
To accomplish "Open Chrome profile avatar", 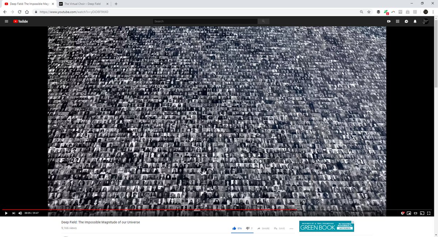I will pyautogui.click(x=426, y=12).
